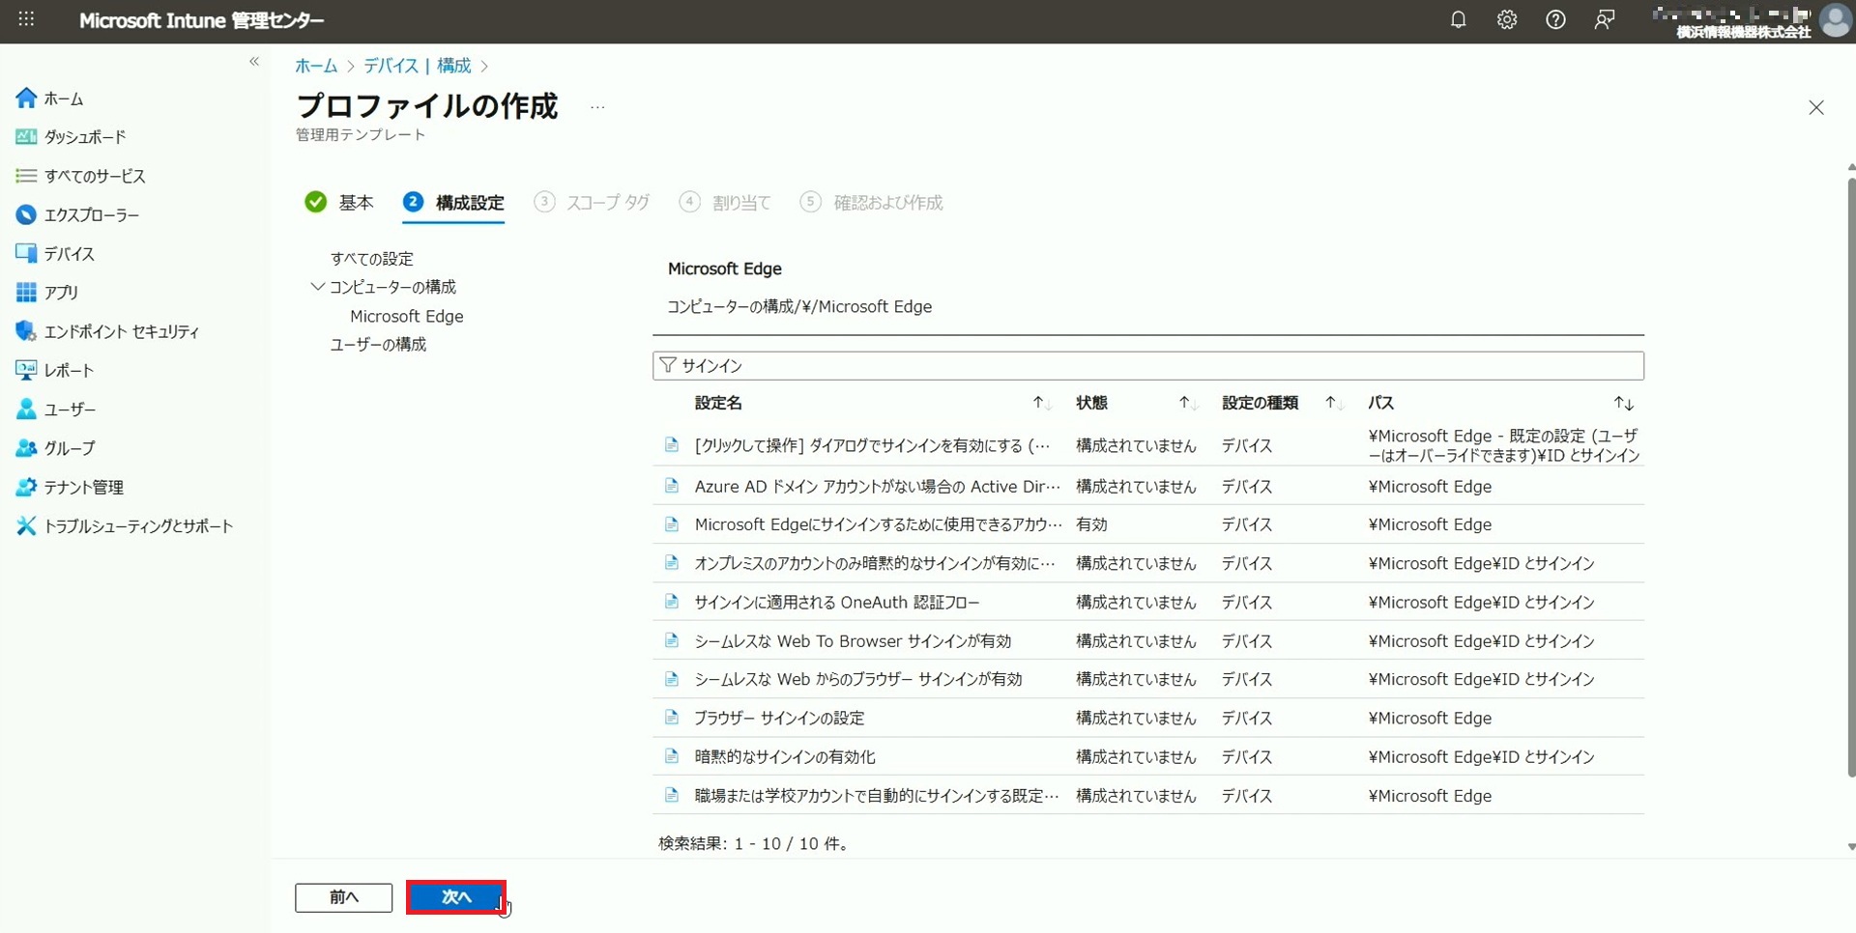1856x933 pixels.
Task: Open Tenant Administration in sidebar
Action: pos(83,488)
